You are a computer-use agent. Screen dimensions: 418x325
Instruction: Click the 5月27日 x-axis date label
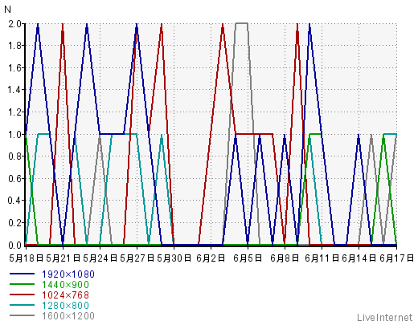coord(137,258)
